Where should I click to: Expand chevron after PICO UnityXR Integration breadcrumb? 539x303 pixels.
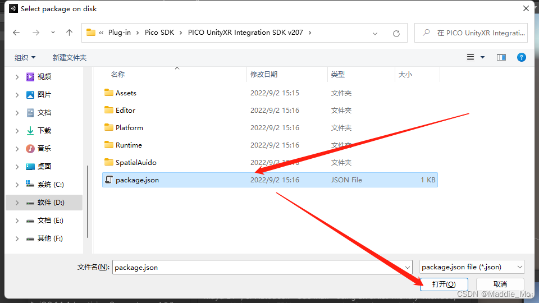tap(310, 33)
